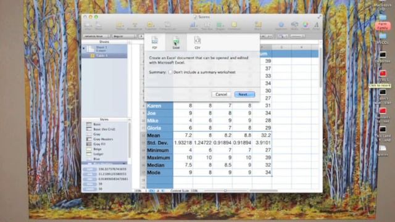The height and width of the screenshot is (222, 395).
Task: Select the cell showing 7.5
Action: (x=183, y=165)
